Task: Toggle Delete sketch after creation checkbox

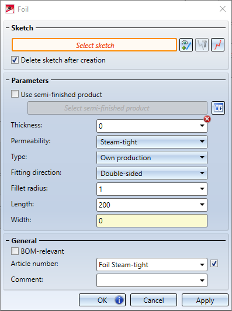Action: point(15,60)
